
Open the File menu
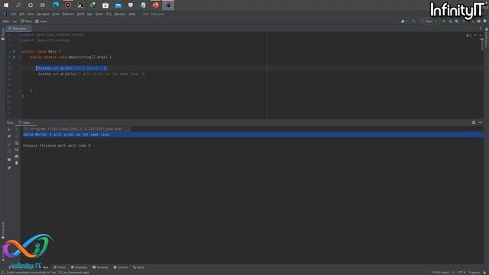pos(14,14)
